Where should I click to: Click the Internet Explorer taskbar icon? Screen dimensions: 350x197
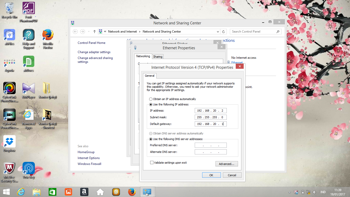click(21, 192)
